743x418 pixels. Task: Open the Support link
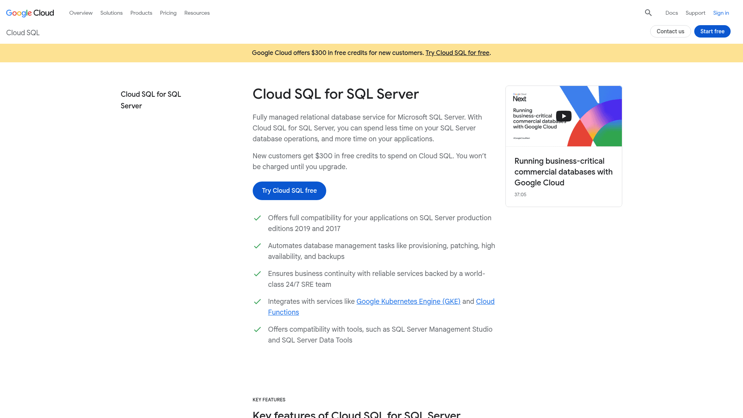[x=695, y=13]
